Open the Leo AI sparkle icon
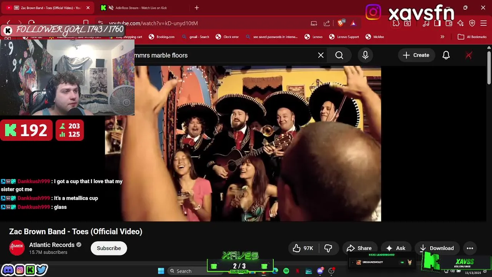This screenshot has height=277, width=492. pos(460,23)
